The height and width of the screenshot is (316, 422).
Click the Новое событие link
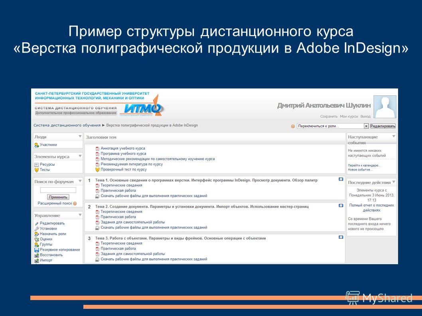click(360, 170)
